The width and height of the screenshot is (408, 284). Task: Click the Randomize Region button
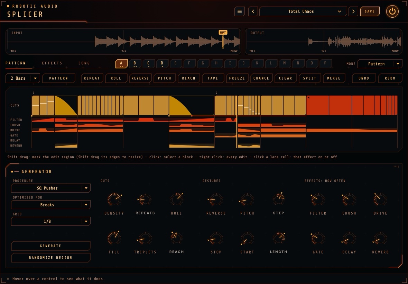point(51,257)
